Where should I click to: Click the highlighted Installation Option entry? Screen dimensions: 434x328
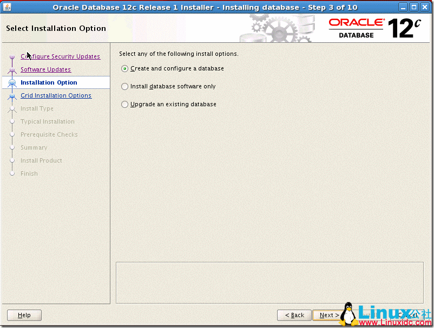49,82
